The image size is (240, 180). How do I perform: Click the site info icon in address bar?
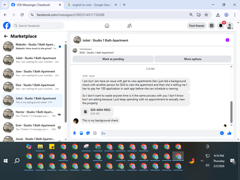tap(32, 15)
